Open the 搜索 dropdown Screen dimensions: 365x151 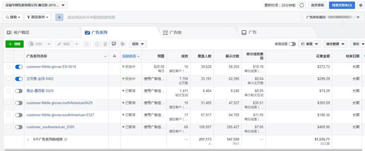point(13,17)
